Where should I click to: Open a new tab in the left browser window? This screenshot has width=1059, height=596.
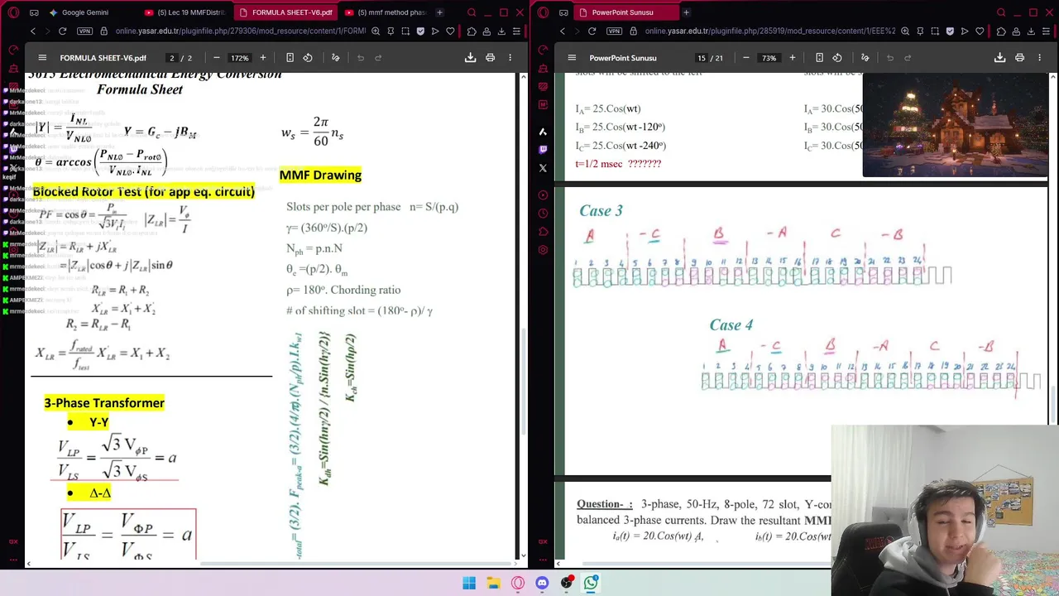click(439, 12)
